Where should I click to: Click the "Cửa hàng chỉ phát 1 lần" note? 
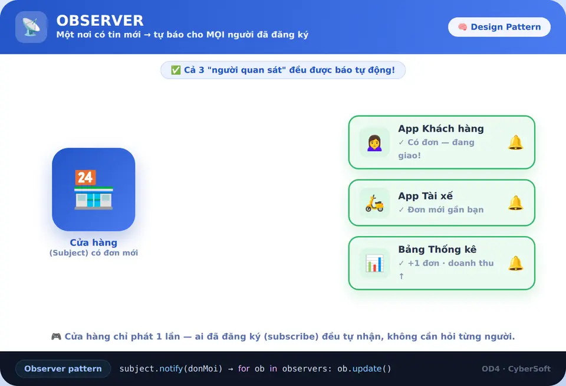[x=283, y=336]
